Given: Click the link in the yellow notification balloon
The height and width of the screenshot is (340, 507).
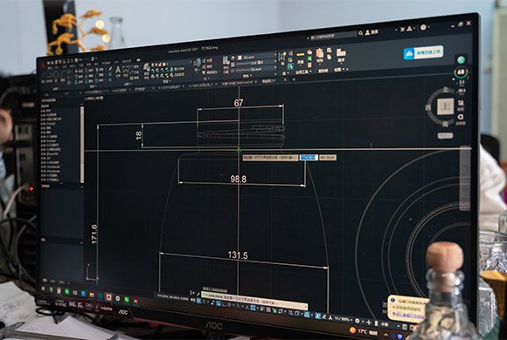Looking at the screenshot, I should point(408,315).
